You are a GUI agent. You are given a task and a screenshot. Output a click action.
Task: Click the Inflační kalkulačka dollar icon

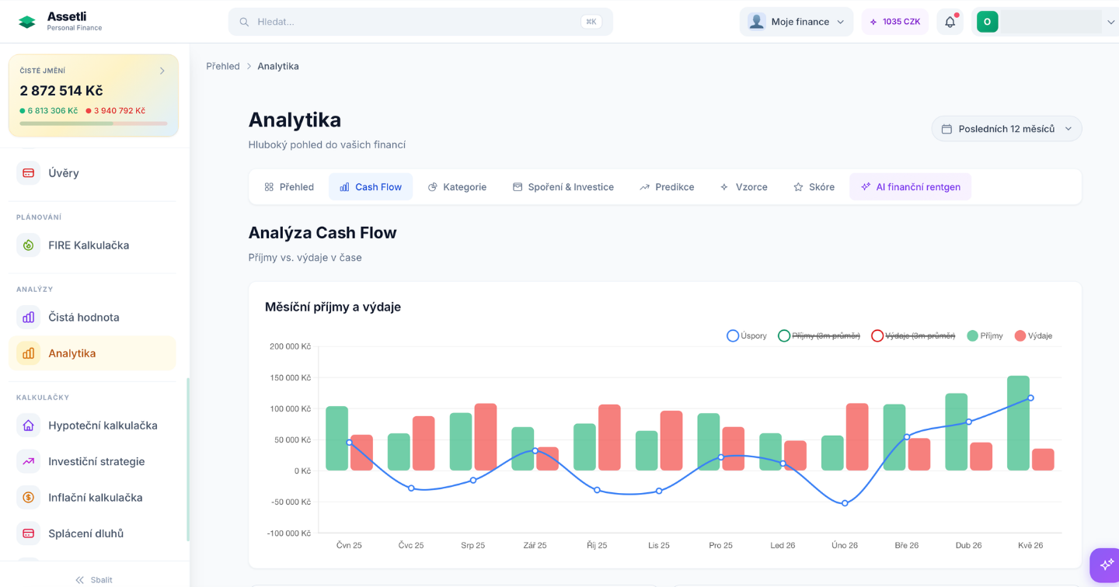29,498
